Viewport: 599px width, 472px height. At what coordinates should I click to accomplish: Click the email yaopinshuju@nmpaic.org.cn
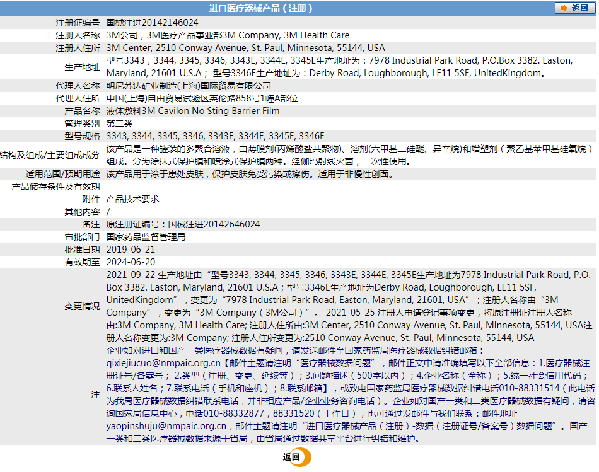(166, 426)
